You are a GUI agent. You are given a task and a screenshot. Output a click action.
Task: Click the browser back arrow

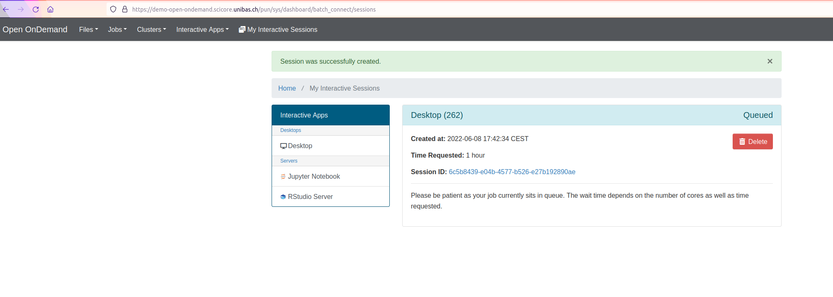coord(6,10)
